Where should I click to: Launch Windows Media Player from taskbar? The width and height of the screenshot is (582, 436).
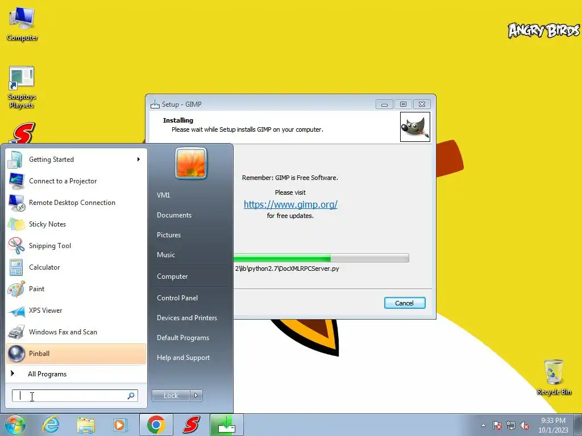[120, 425]
